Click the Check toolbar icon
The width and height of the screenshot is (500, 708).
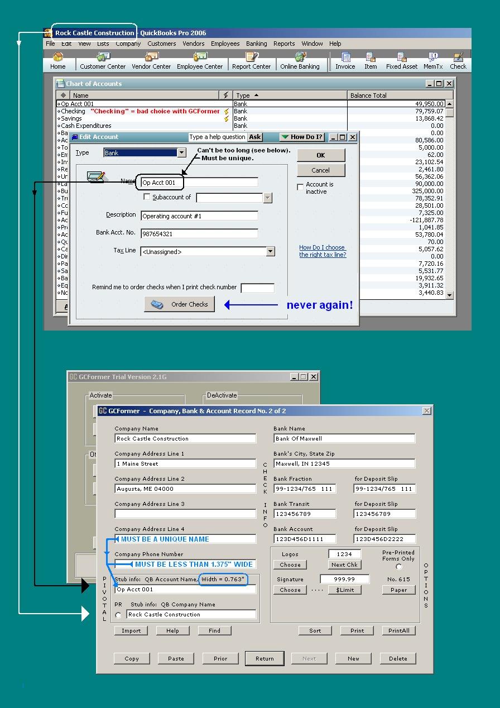(458, 61)
